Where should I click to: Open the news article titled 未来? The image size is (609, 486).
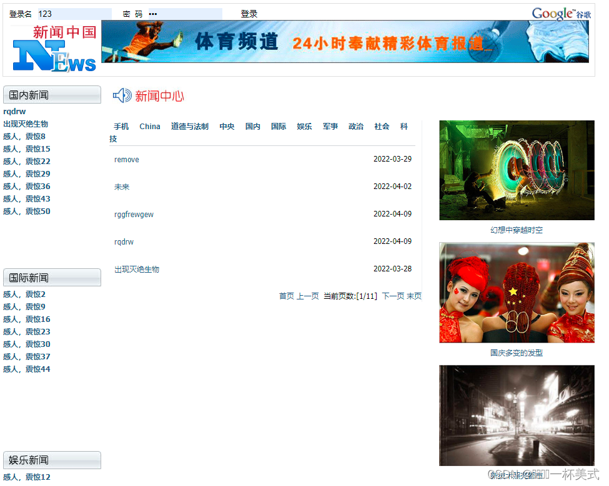pos(122,187)
